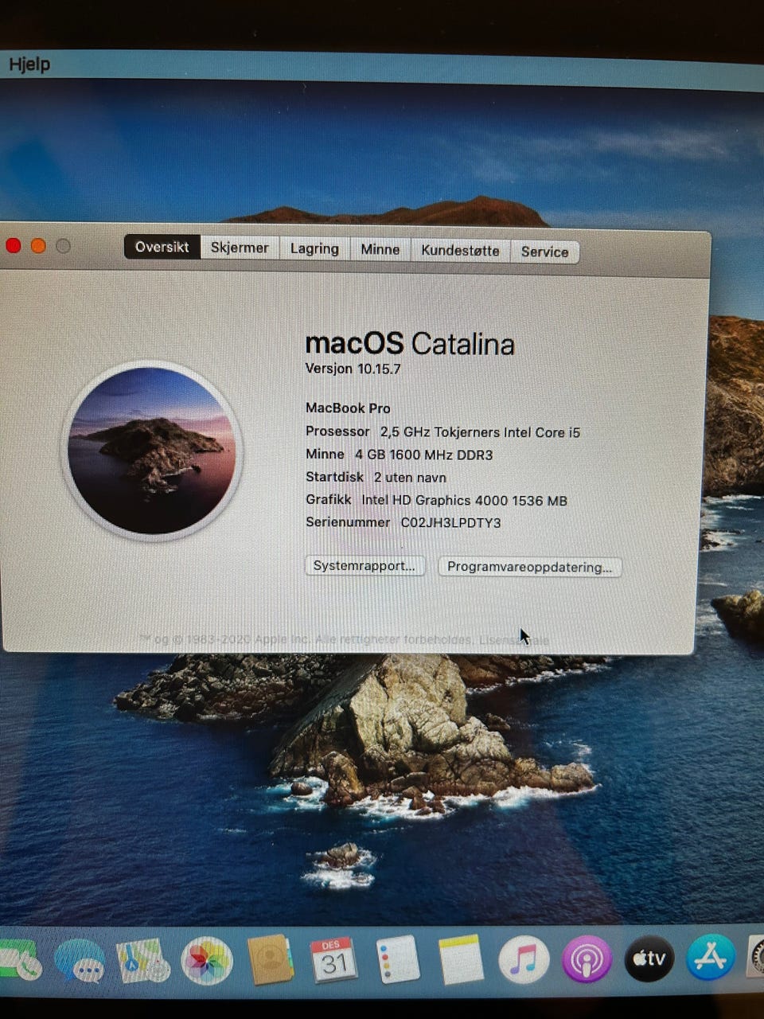Switch to the Skjermer tab
The height and width of the screenshot is (1019, 764).
(240, 248)
